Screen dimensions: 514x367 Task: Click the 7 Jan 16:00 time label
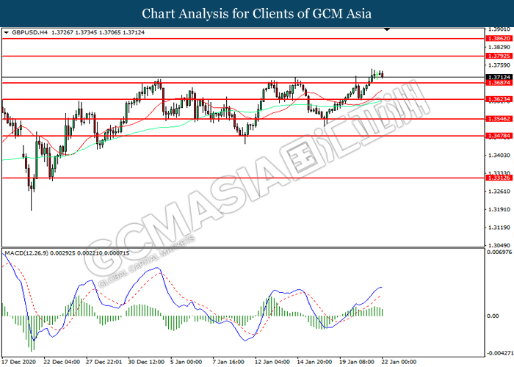228,362
